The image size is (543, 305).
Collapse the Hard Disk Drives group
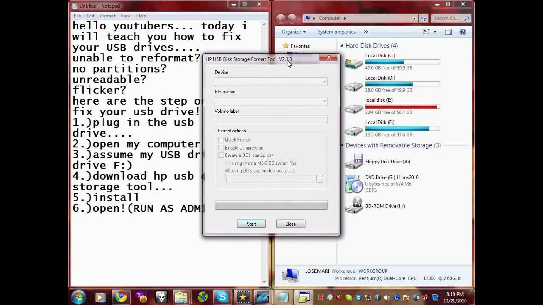point(341,45)
